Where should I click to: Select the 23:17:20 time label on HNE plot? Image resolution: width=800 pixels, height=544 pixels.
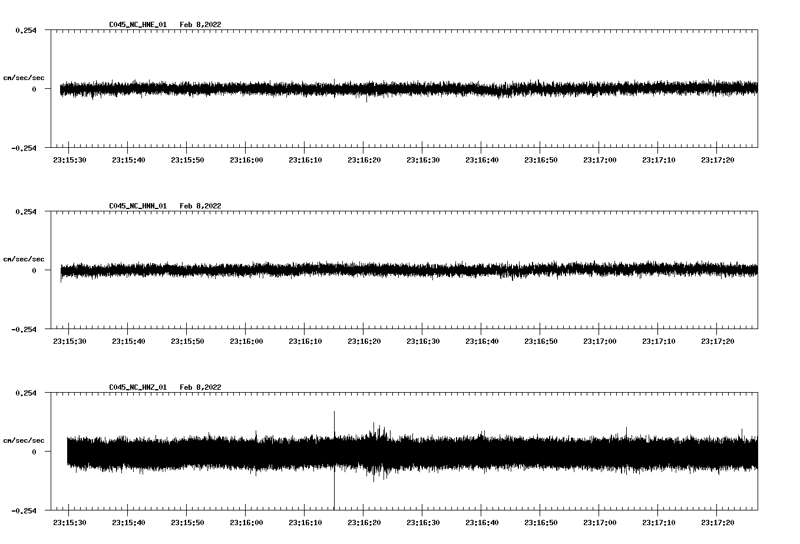(718, 160)
